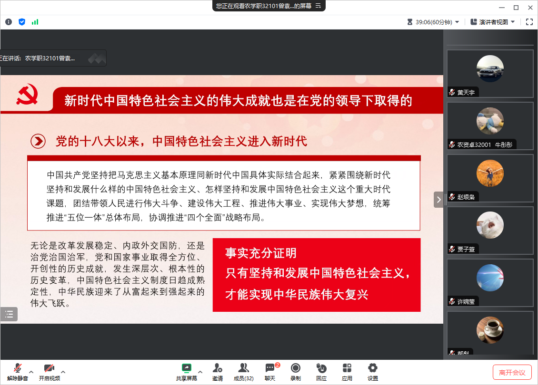
Task: Click the 离开会议 leave button
Action: tap(512, 372)
